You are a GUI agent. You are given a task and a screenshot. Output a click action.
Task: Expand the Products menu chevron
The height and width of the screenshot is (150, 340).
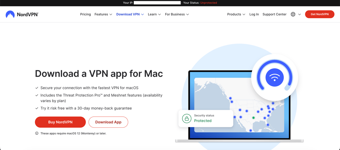[x=244, y=15]
